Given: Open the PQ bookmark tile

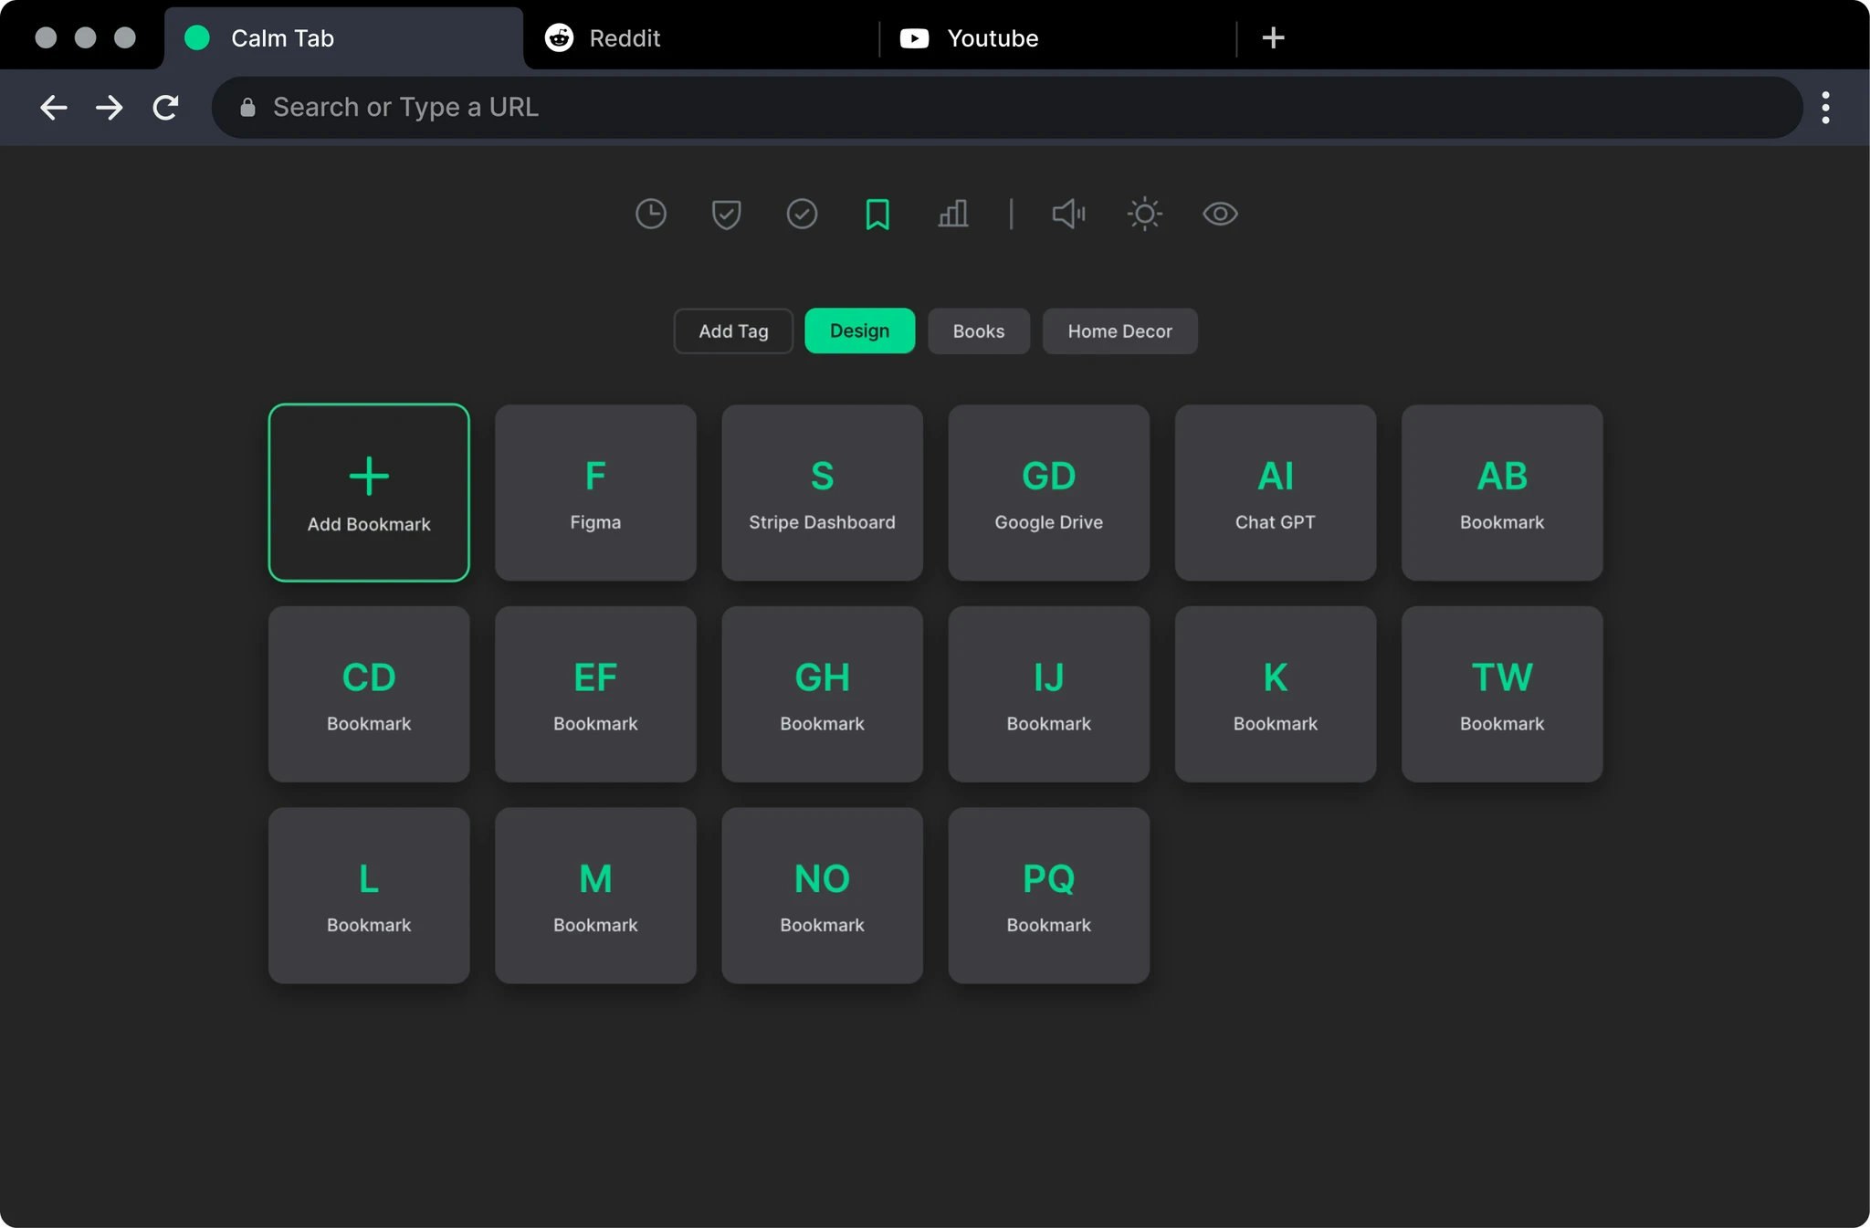Looking at the screenshot, I should pyautogui.click(x=1048, y=896).
